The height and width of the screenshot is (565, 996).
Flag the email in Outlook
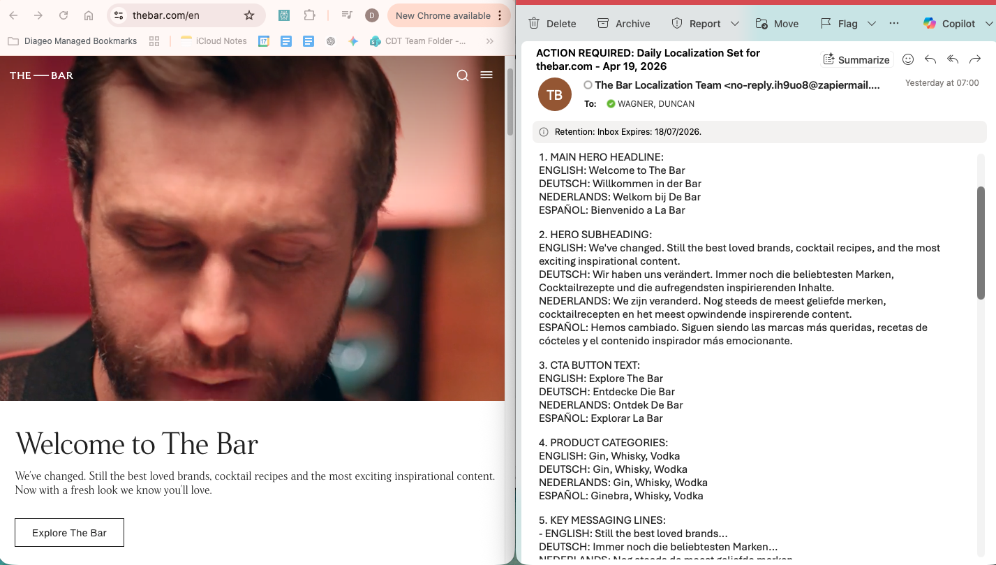pos(838,24)
